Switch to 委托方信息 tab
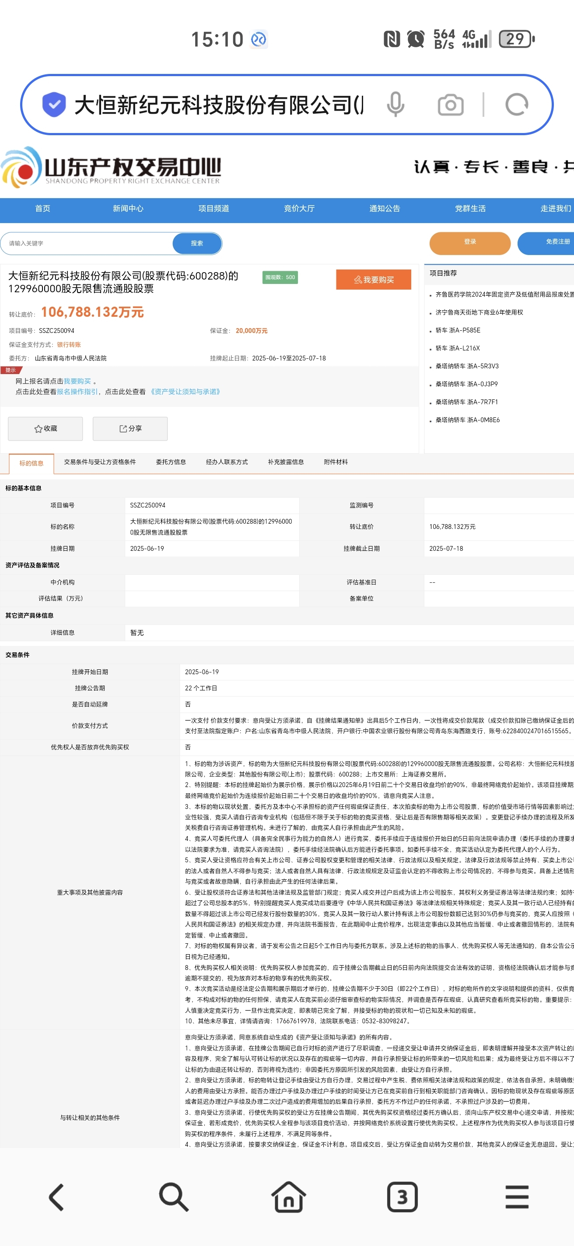Viewport: 574px width, 1246px height. [171, 462]
